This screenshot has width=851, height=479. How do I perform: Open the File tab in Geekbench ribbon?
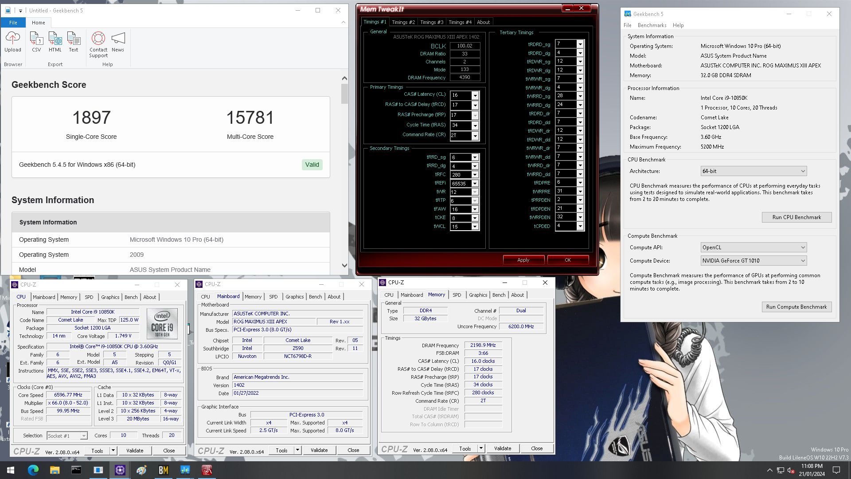(x=13, y=23)
